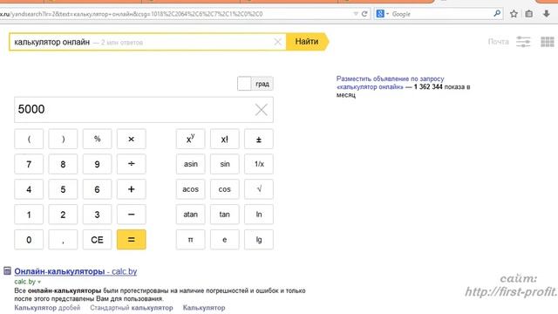
Task: Click the tan function button
Action: pyautogui.click(x=225, y=215)
